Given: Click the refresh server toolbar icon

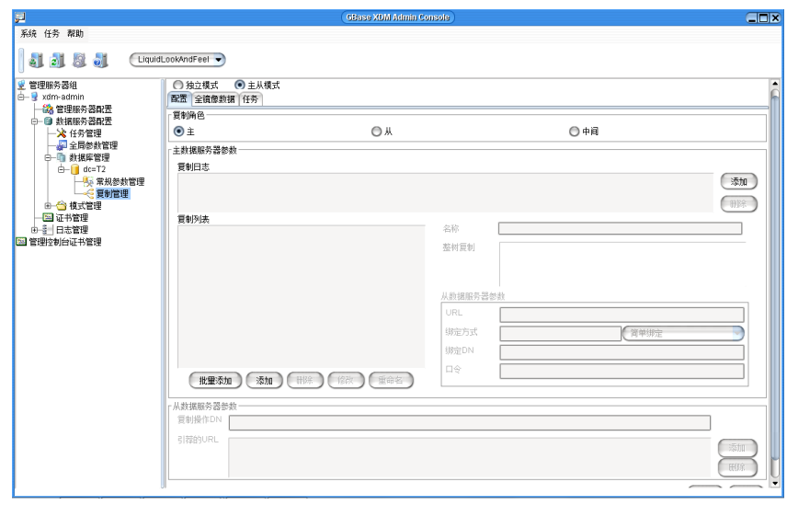Looking at the screenshot, I should (x=57, y=60).
